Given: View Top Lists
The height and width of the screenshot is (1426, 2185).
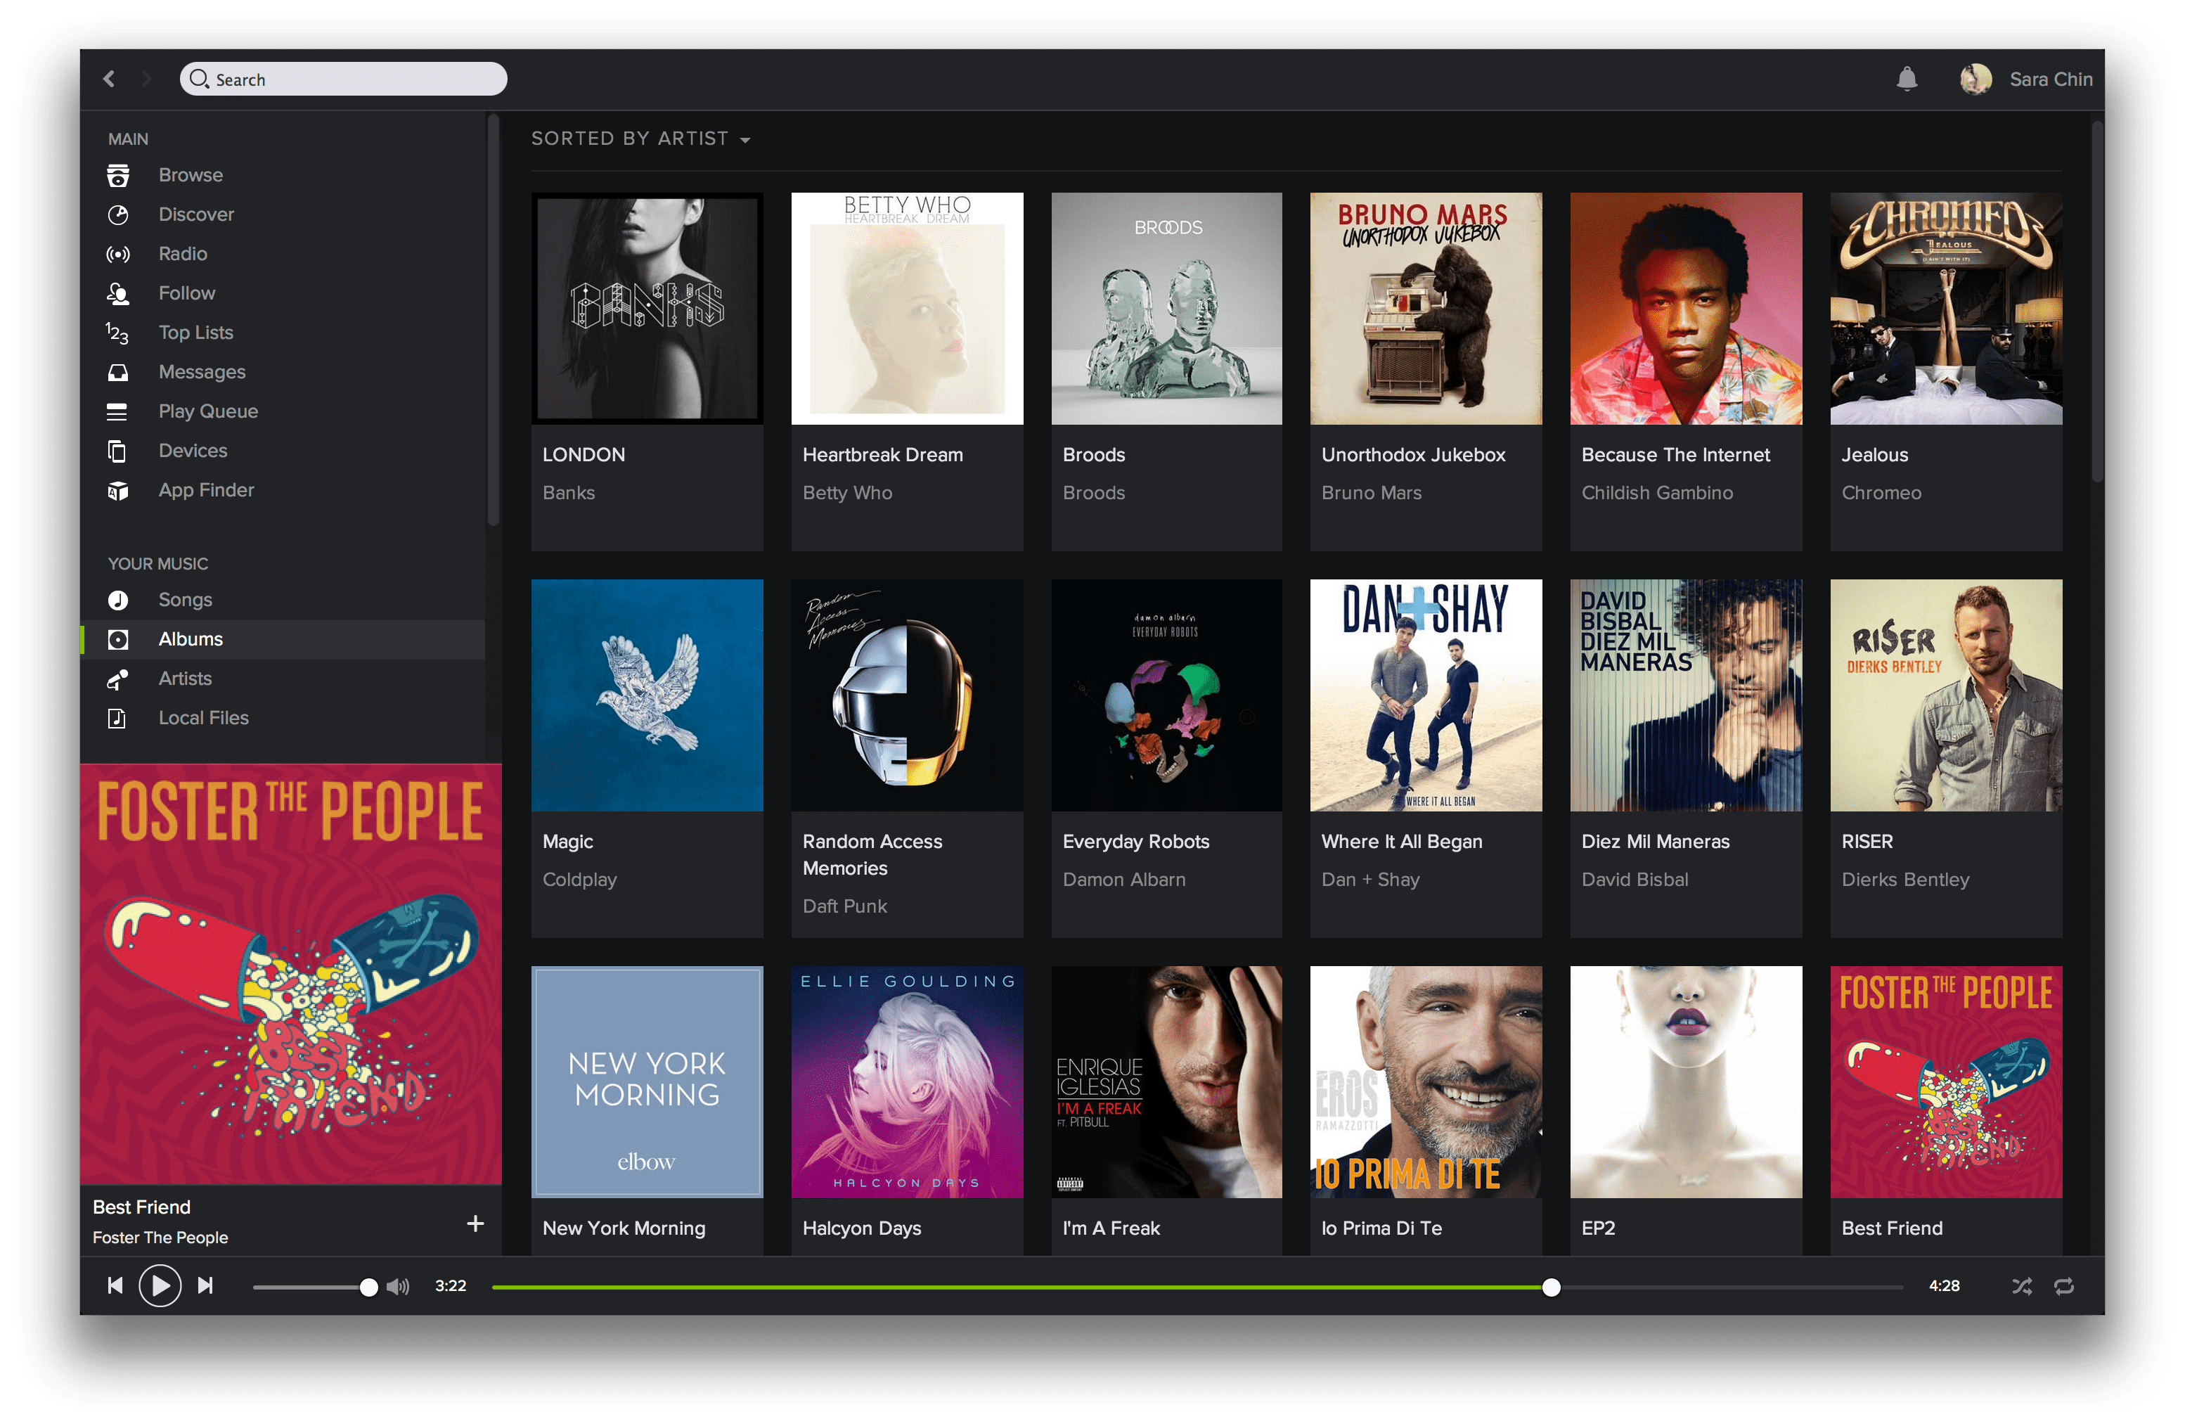Looking at the screenshot, I should pos(195,331).
